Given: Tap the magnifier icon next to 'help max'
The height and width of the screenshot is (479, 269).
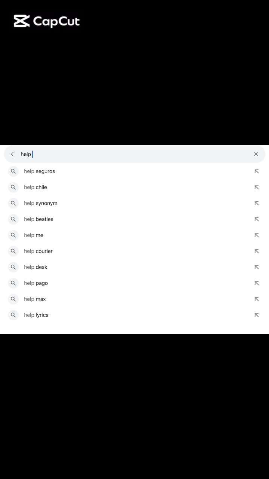Looking at the screenshot, I should pyautogui.click(x=13, y=299).
